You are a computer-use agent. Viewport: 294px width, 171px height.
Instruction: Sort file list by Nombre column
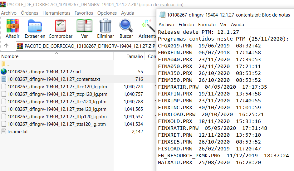coord(56,56)
